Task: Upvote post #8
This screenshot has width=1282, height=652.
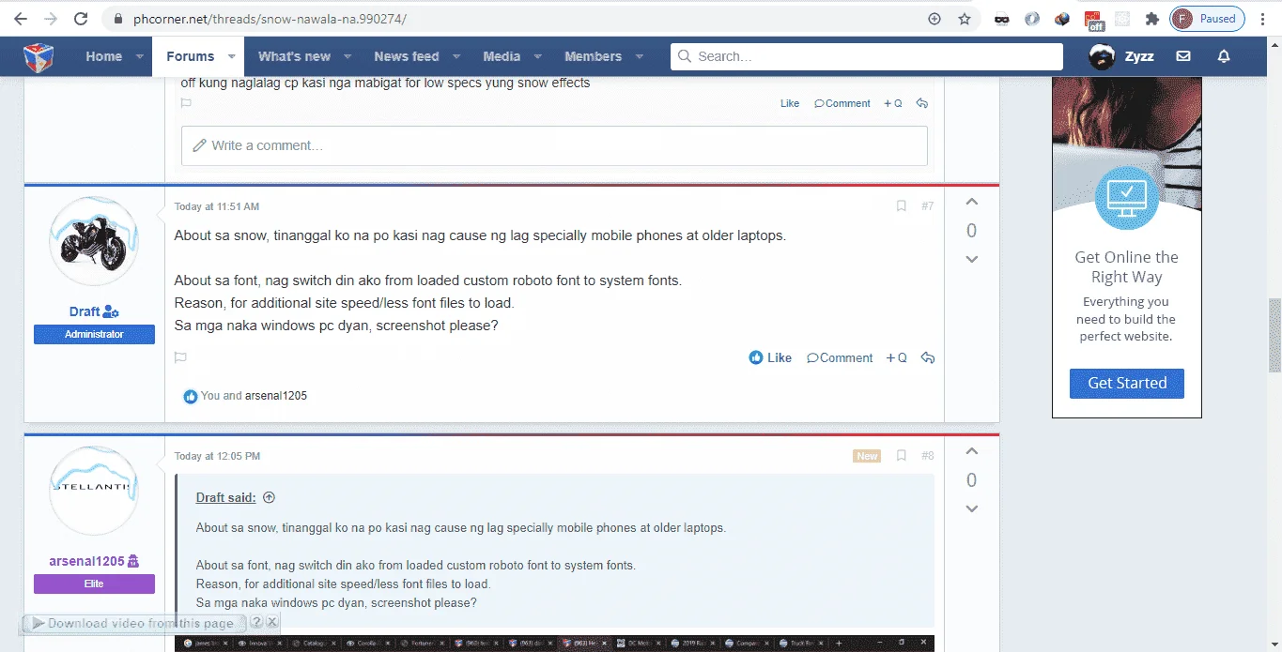Action: (972, 451)
